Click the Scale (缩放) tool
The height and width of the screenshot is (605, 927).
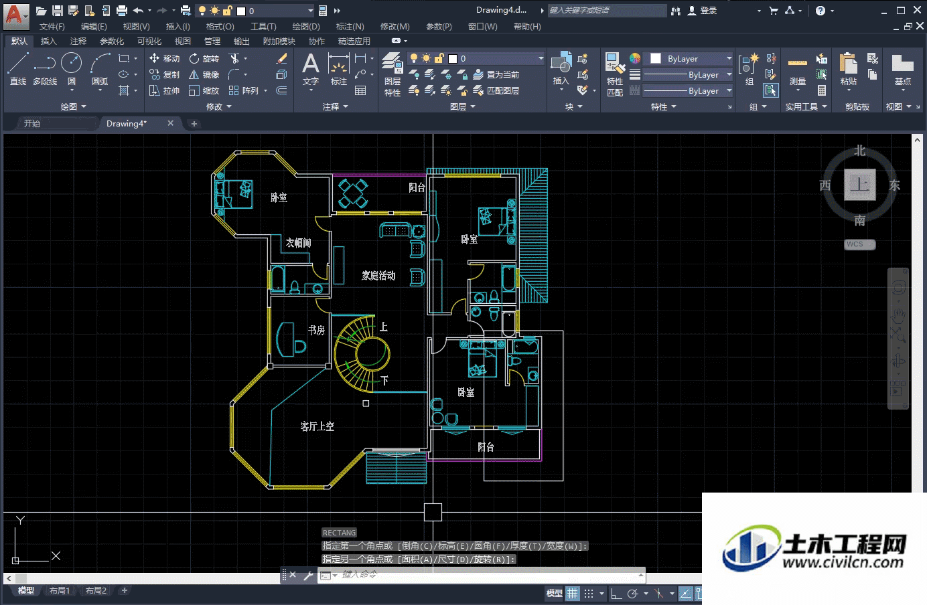click(x=204, y=90)
